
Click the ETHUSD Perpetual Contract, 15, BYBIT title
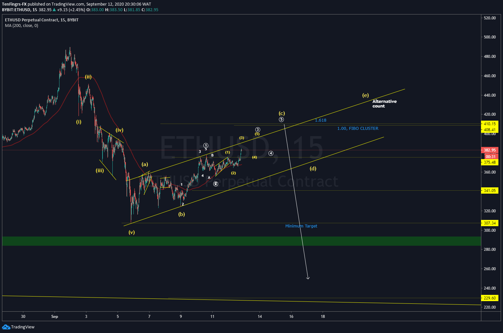(42, 20)
